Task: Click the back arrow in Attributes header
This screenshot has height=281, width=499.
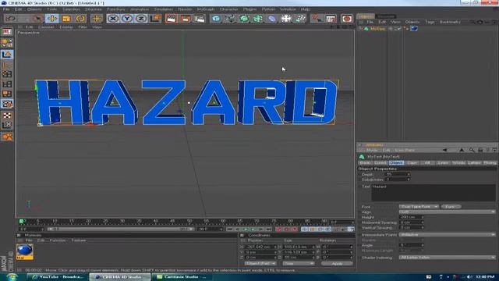Action: coord(444,150)
